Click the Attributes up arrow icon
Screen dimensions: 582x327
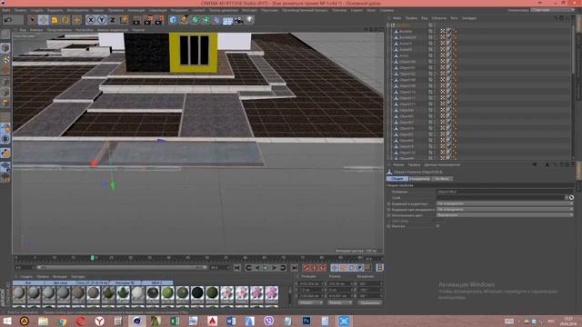coord(547,164)
